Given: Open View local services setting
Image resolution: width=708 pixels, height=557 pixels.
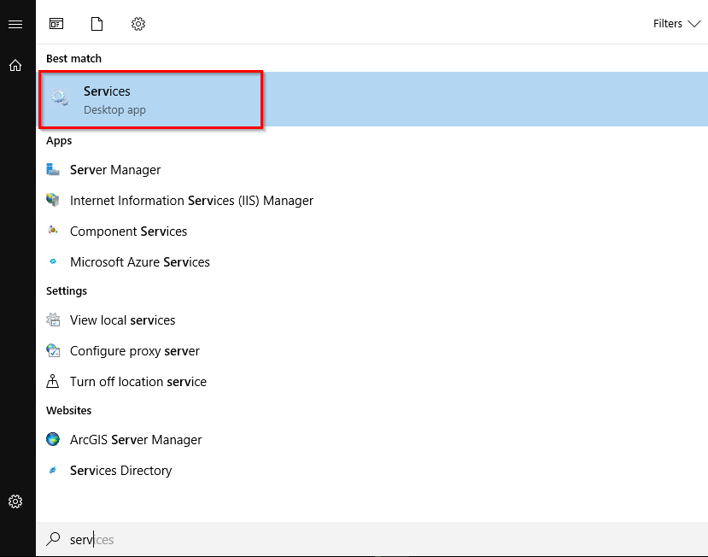Looking at the screenshot, I should [x=121, y=320].
